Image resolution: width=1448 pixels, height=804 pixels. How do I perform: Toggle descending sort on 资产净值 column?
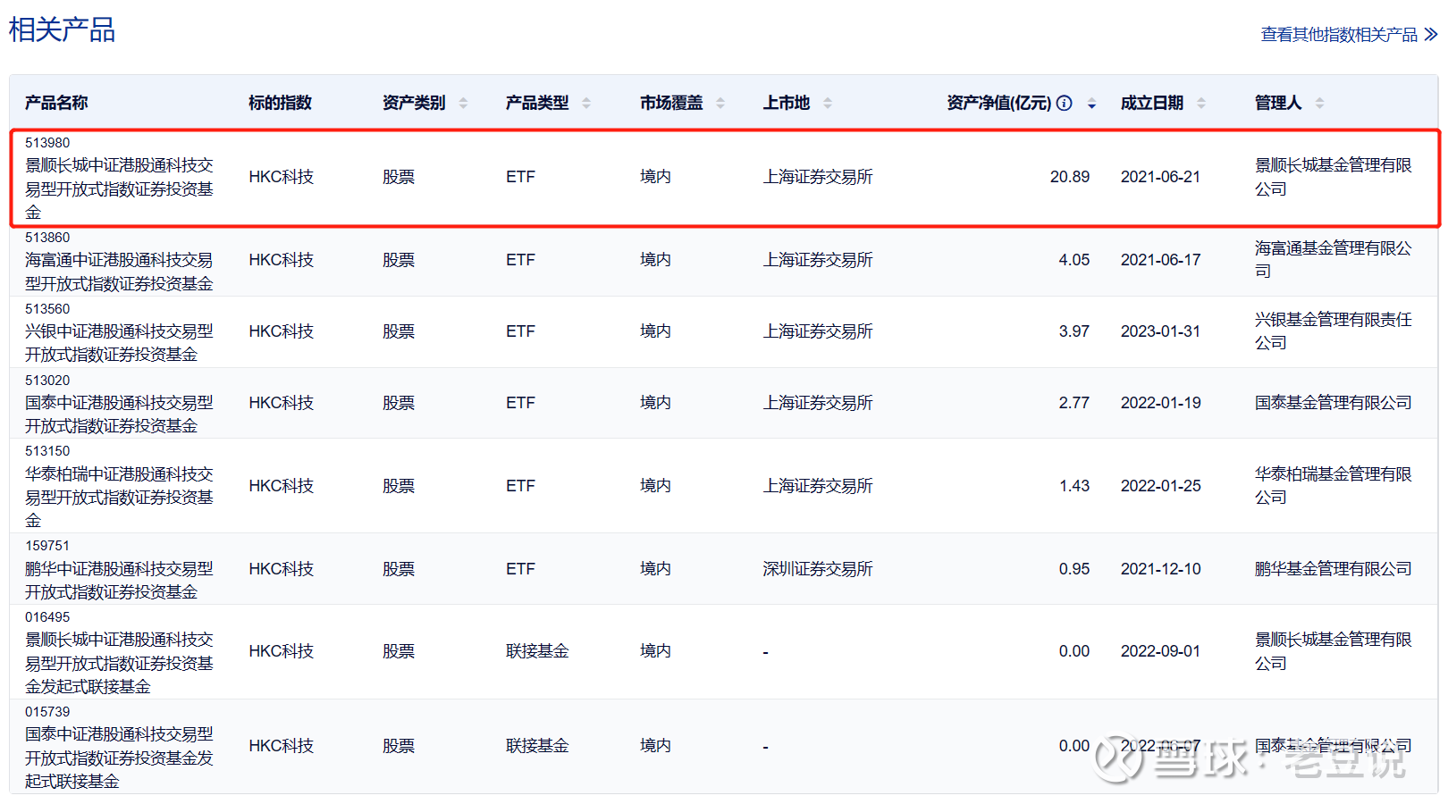[1091, 105]
